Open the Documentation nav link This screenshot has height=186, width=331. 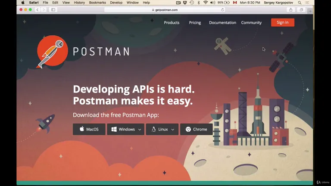pos(222,22)
